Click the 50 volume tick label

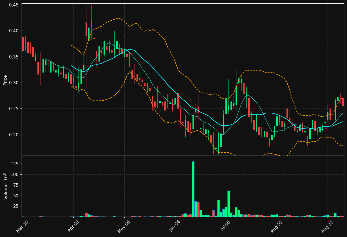click(x=16, y=196)
